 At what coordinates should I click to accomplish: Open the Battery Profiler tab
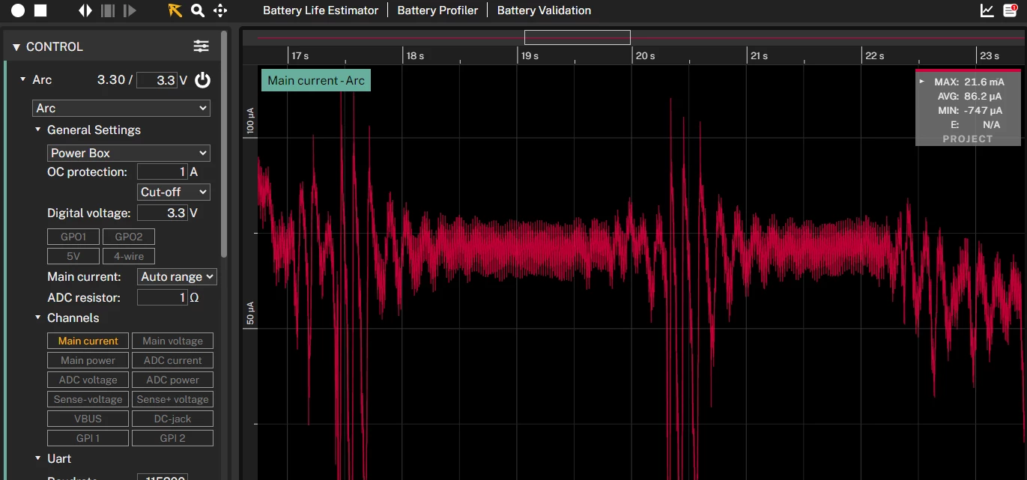tap(437, 10)
